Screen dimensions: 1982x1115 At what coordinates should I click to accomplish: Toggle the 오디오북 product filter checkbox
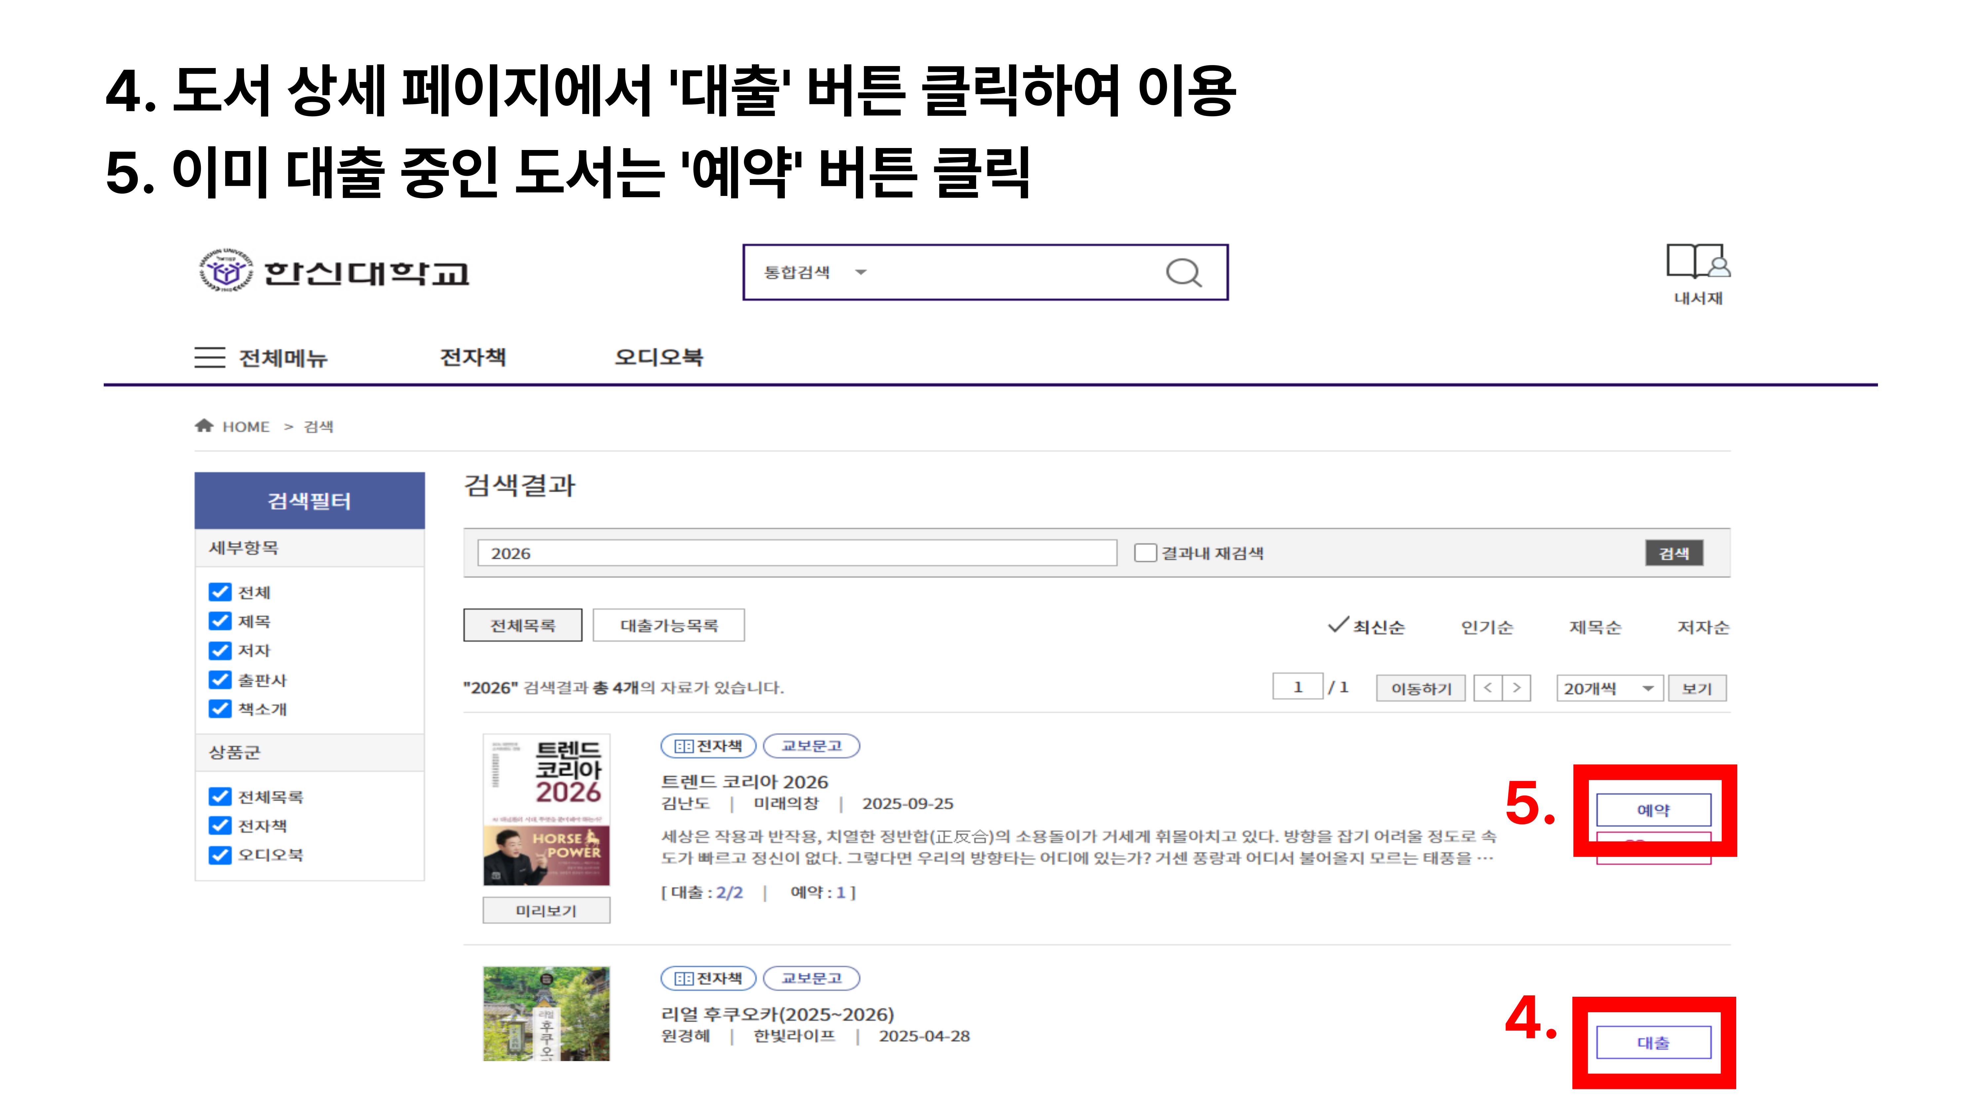220,855
